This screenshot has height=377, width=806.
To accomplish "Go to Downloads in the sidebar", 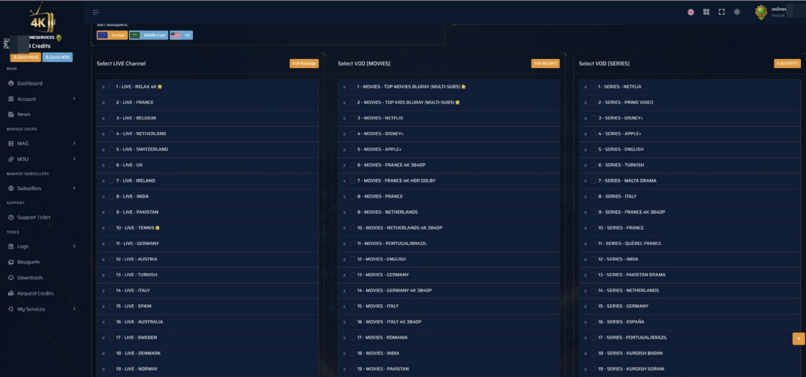I will [x=30, y=278].
